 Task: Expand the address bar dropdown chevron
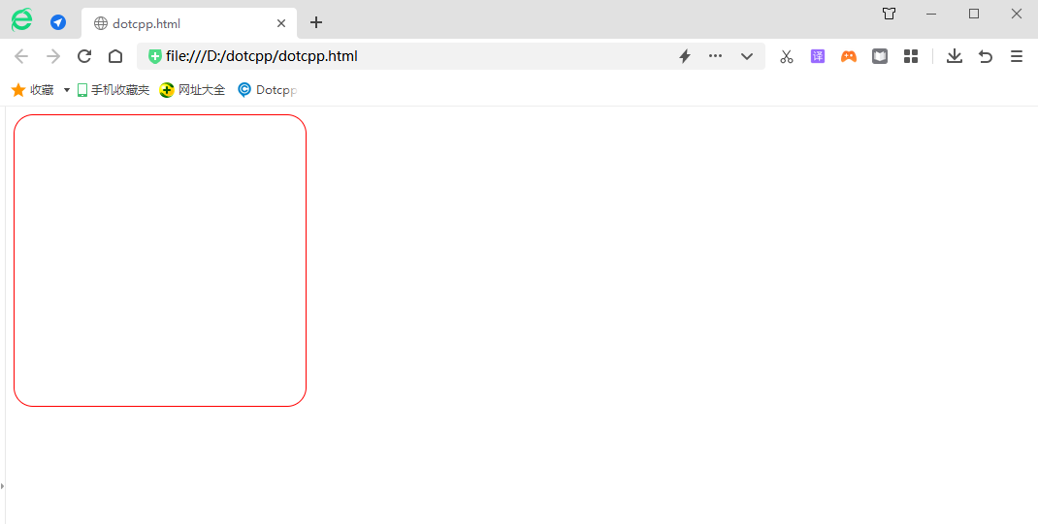(747, 56)
